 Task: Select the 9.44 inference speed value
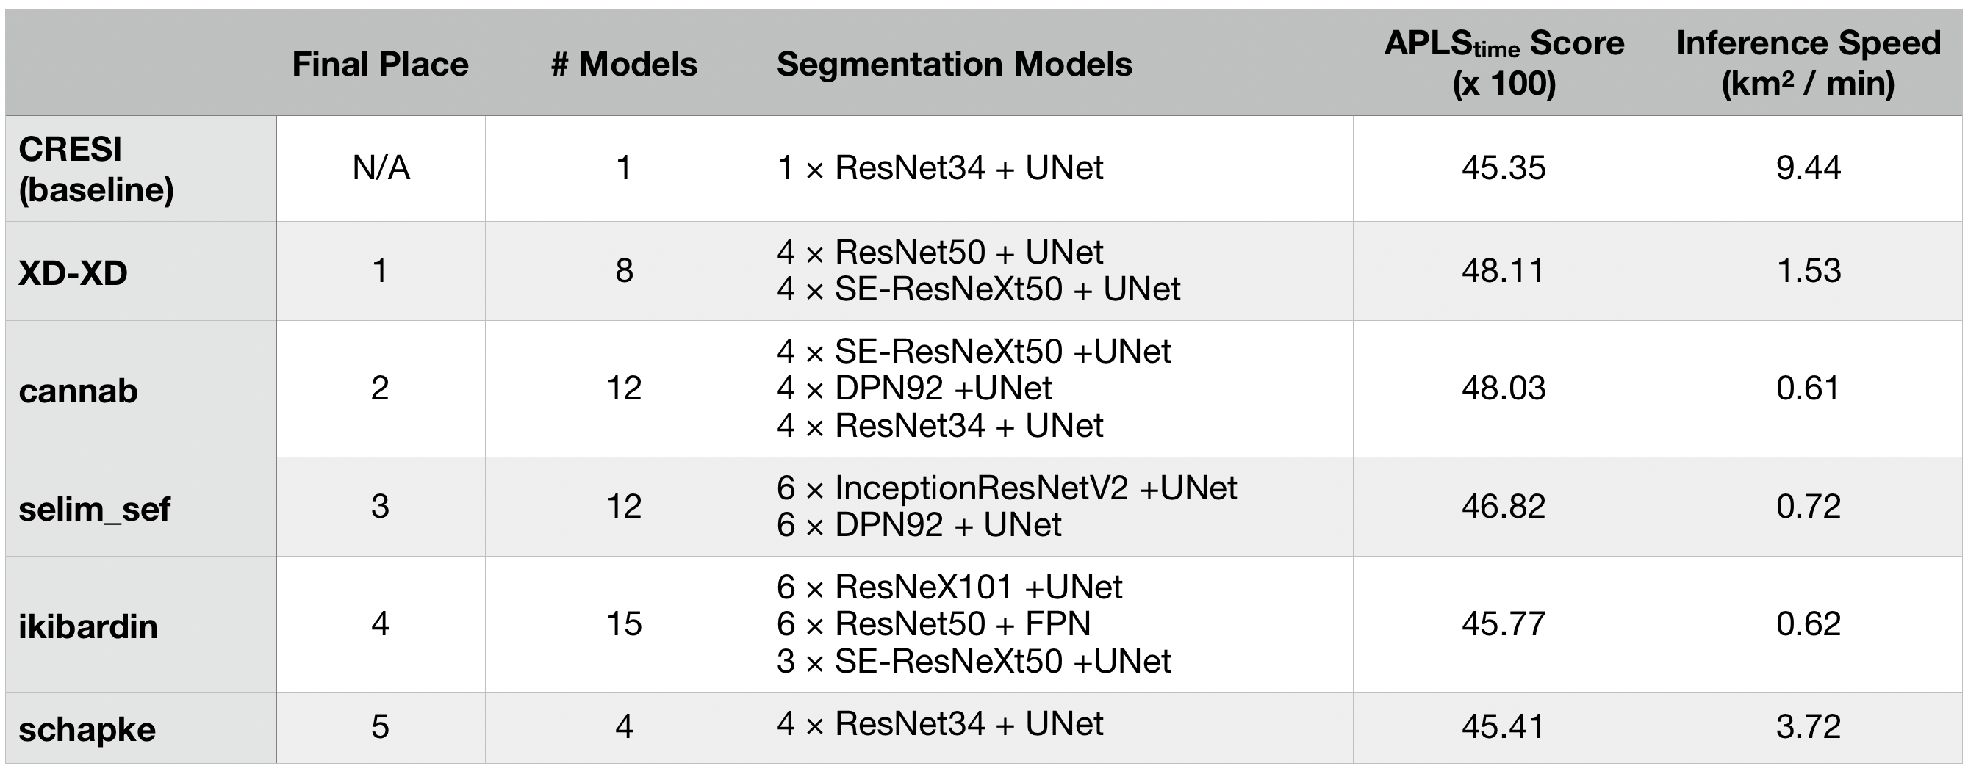pyautogui.click(x=1808, y=168)
